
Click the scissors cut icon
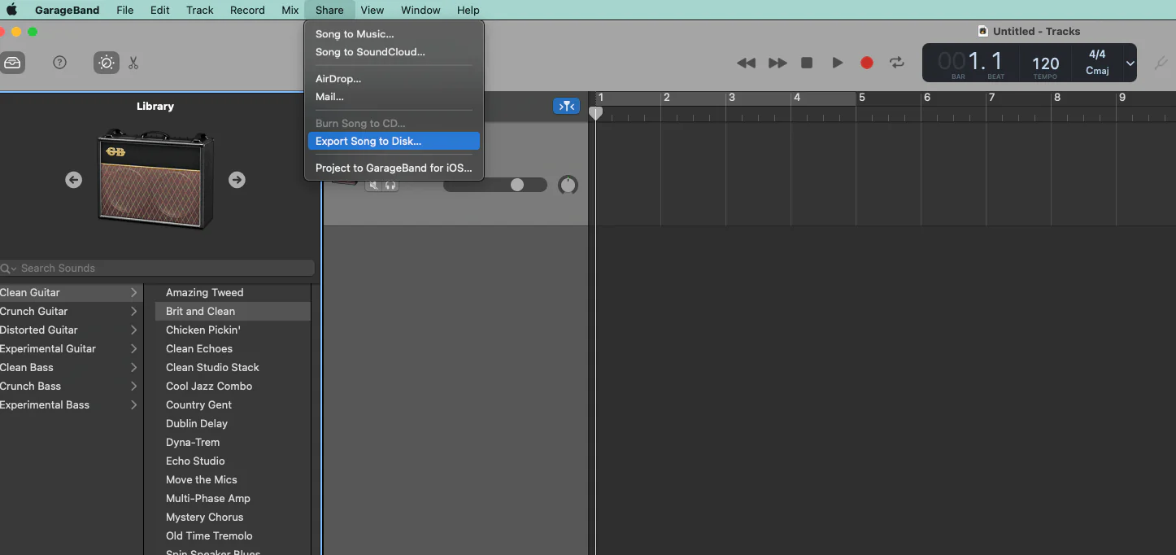click(133, 62)
